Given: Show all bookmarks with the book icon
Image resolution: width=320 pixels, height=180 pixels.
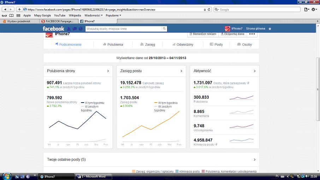Looking at the screenshot, I should coord(11,16).
